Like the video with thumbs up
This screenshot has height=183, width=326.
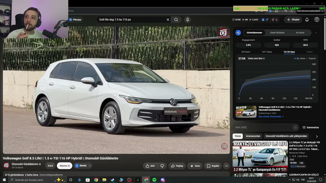pos(150,166)
